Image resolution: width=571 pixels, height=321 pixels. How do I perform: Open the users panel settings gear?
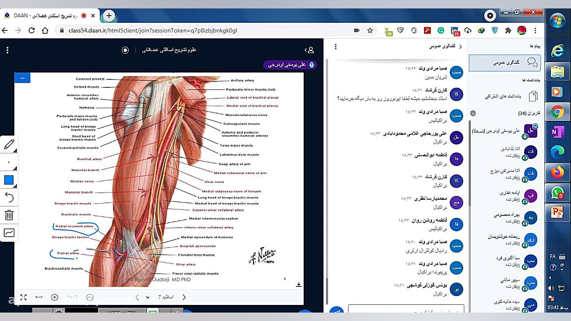[x=473, y=113]
